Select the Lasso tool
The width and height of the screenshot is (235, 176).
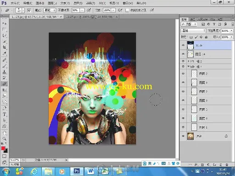coord(5,35)
